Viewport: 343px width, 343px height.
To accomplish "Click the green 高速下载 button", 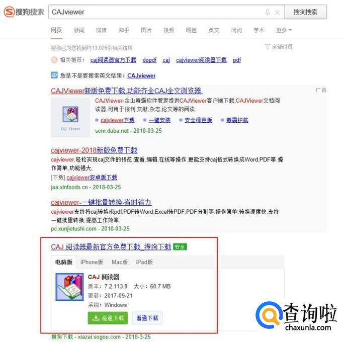I will click(108, 318).
